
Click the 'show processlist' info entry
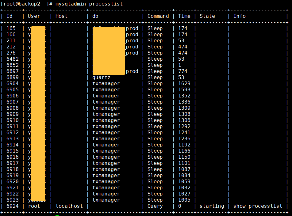258,206
